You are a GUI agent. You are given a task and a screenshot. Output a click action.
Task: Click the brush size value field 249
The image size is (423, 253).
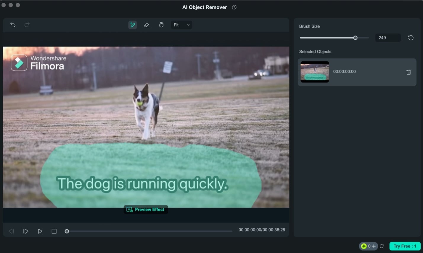(x=388, y=38)
